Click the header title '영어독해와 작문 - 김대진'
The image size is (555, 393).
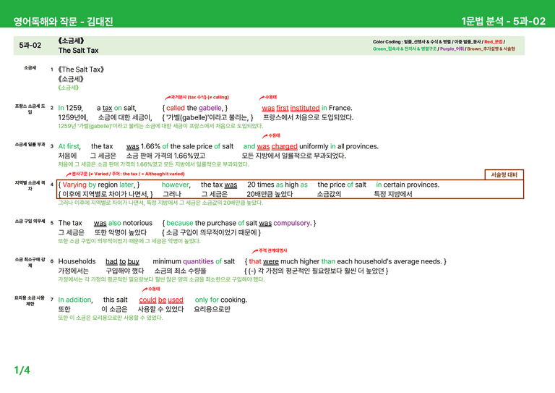click(64, 22)
